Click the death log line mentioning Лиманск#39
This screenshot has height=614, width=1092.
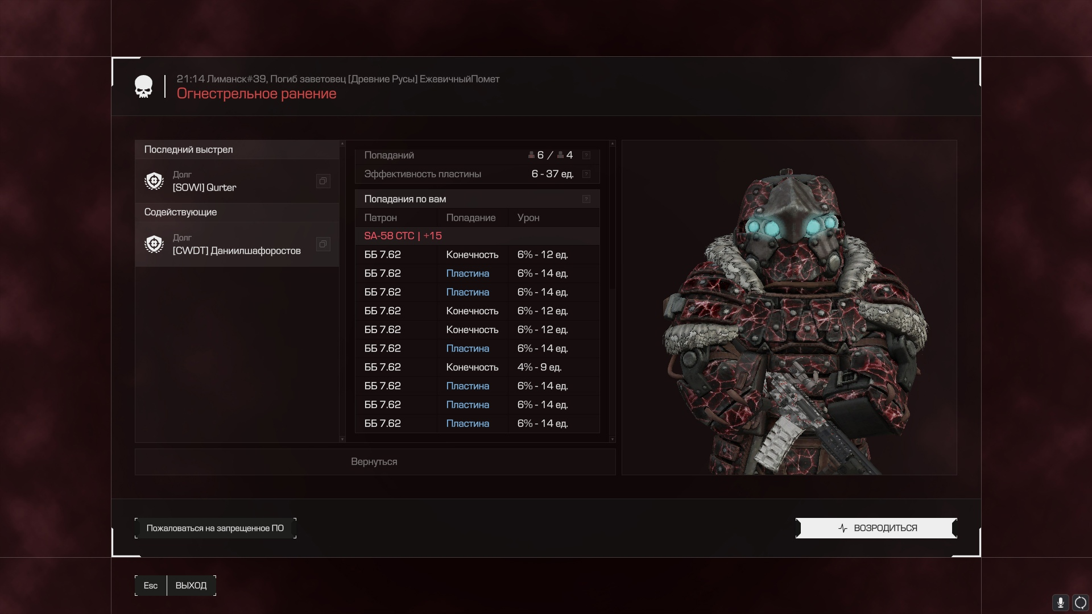pyautogui.click(x=338, y=79)
